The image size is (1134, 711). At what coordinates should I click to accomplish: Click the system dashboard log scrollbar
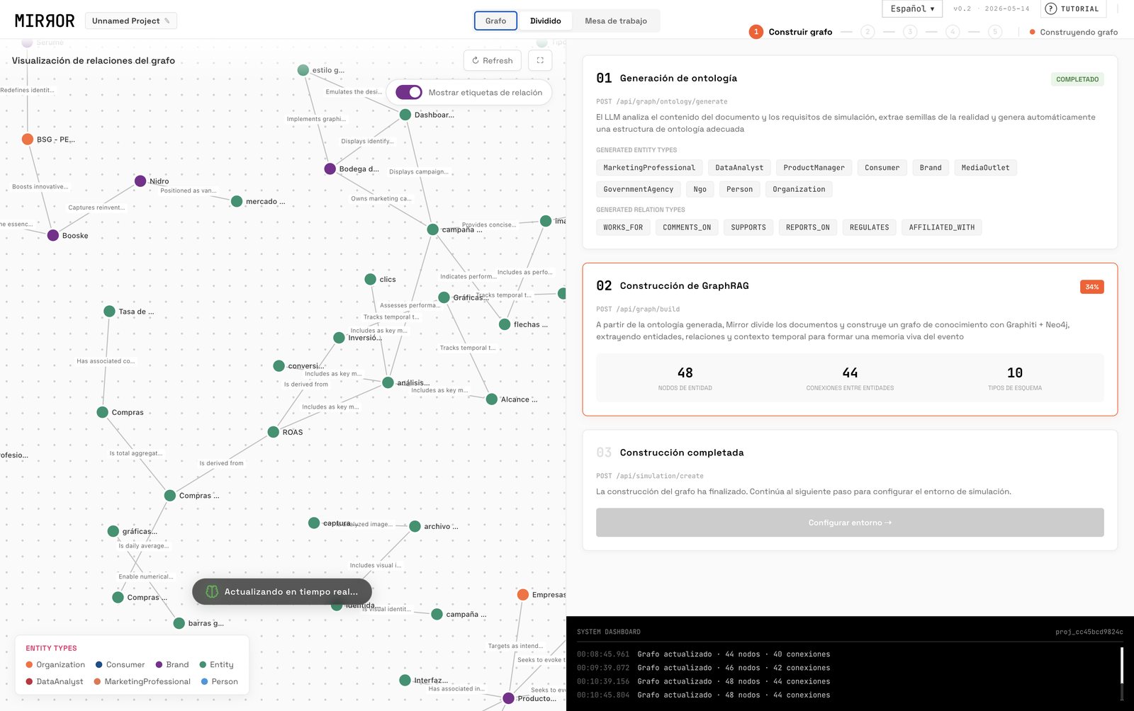click(1121, 666)
